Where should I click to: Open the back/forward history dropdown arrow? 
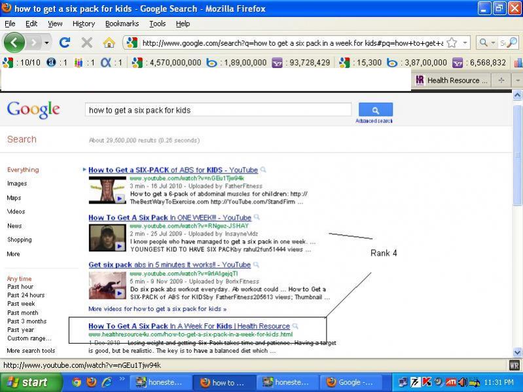[46, 43]
